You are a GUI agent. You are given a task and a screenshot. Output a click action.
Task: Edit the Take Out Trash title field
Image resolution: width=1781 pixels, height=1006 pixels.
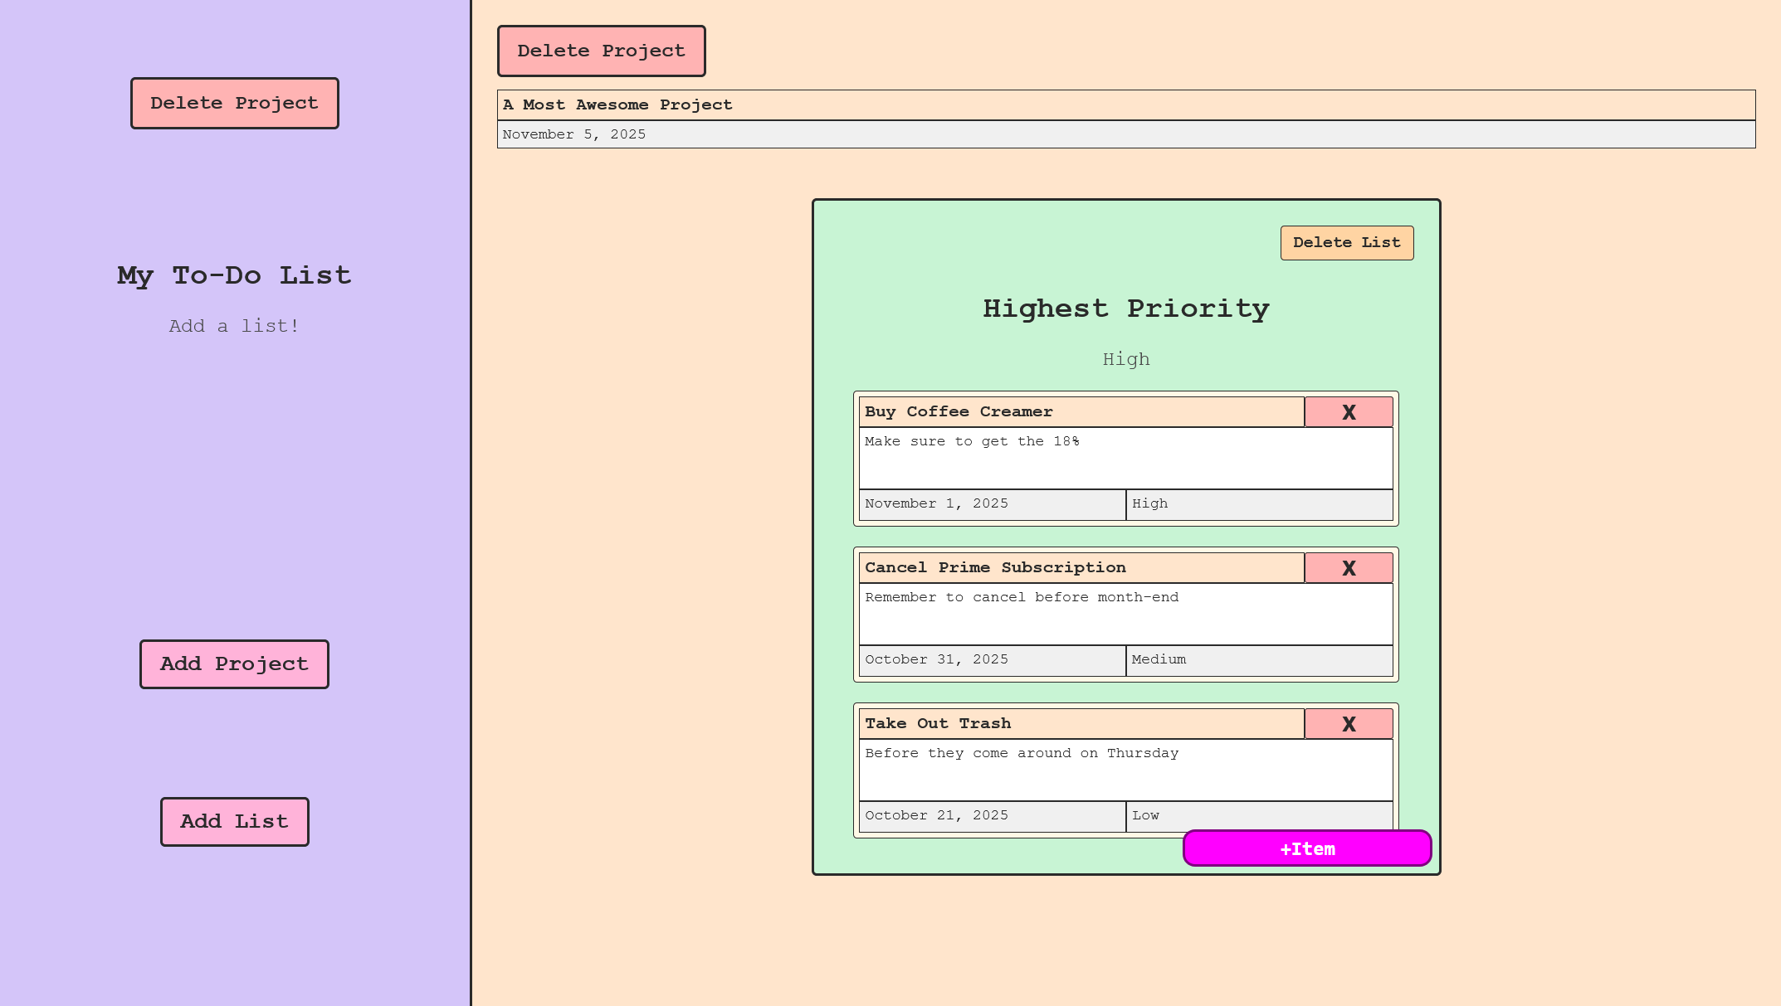click(x=1081, y=724)
